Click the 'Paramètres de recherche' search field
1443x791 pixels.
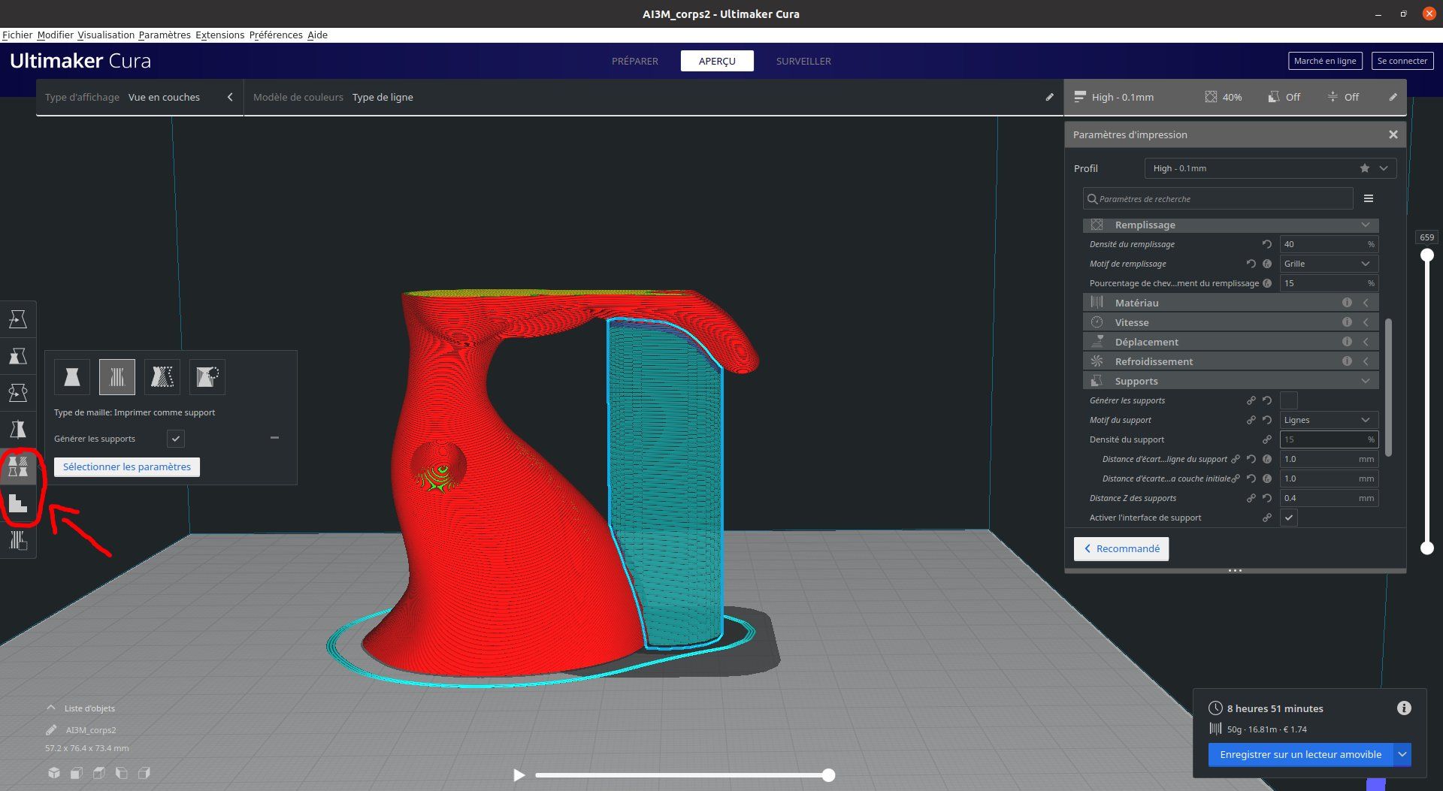(1218, 199)
